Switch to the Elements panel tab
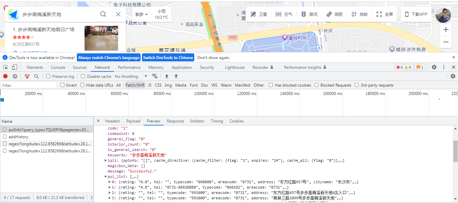 35,67
